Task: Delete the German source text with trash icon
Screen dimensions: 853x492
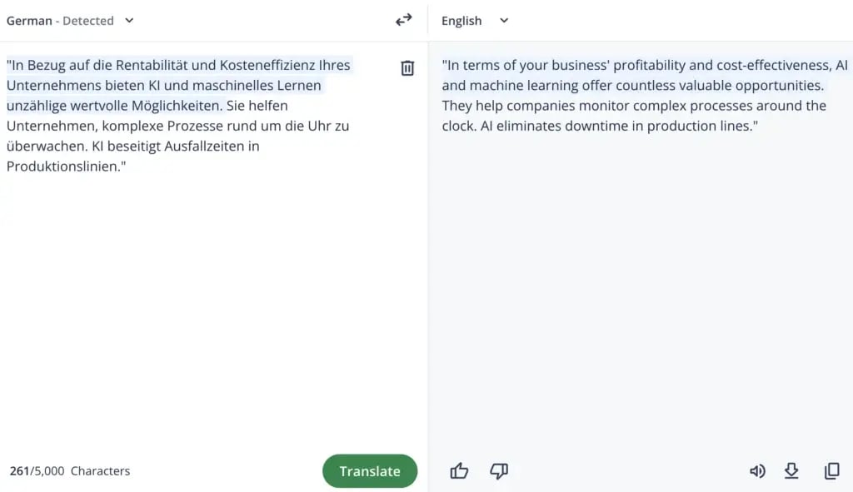Action: 407,68
